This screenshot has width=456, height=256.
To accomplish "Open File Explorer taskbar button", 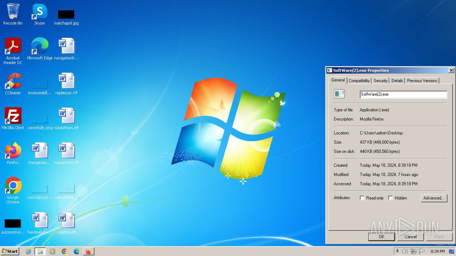I will pyautogui.click(x=40, y=251).
